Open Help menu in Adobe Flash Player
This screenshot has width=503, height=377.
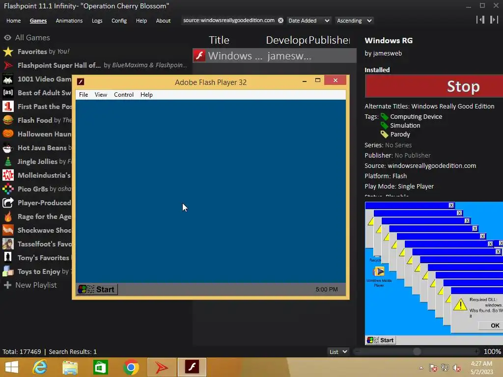(146, 95)
